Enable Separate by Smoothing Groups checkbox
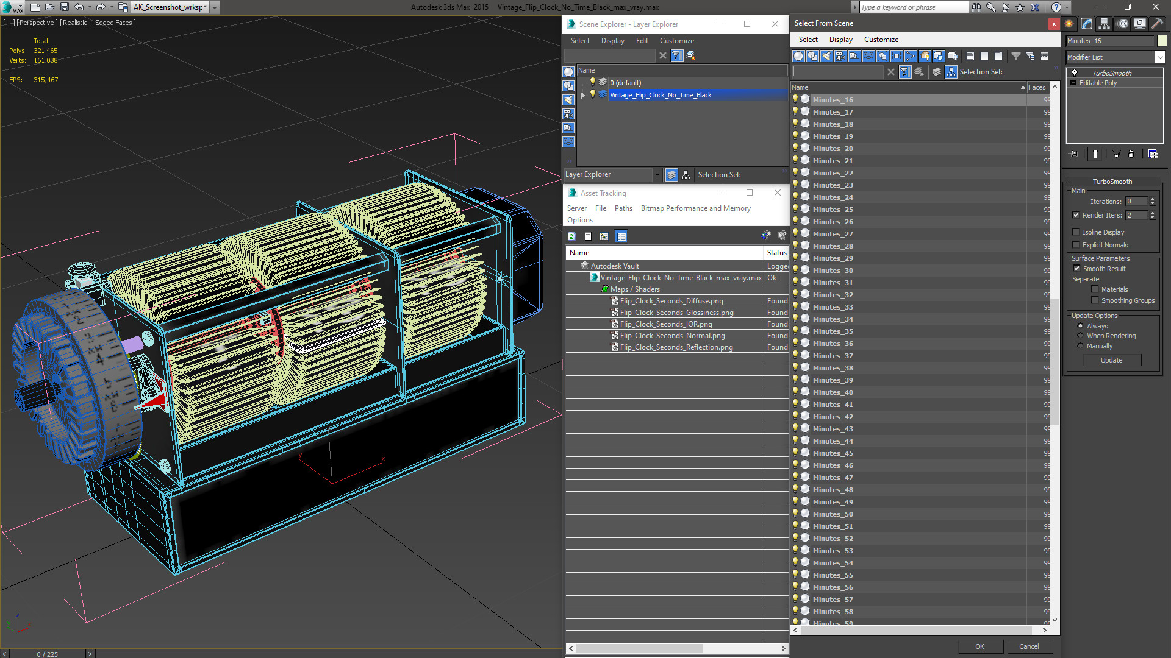The width and height of the screenshot is (1171, 658). tap(1095, 300)
